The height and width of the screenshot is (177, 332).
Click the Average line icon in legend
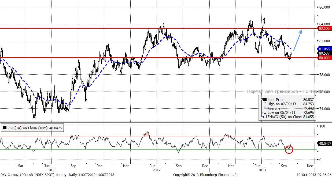[x=265, y=108]
